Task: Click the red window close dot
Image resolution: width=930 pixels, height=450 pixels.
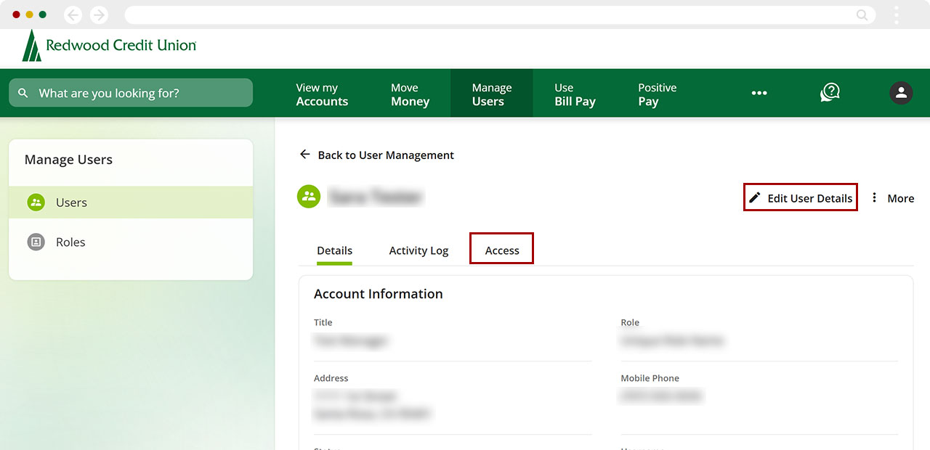Action: [16, 15]
